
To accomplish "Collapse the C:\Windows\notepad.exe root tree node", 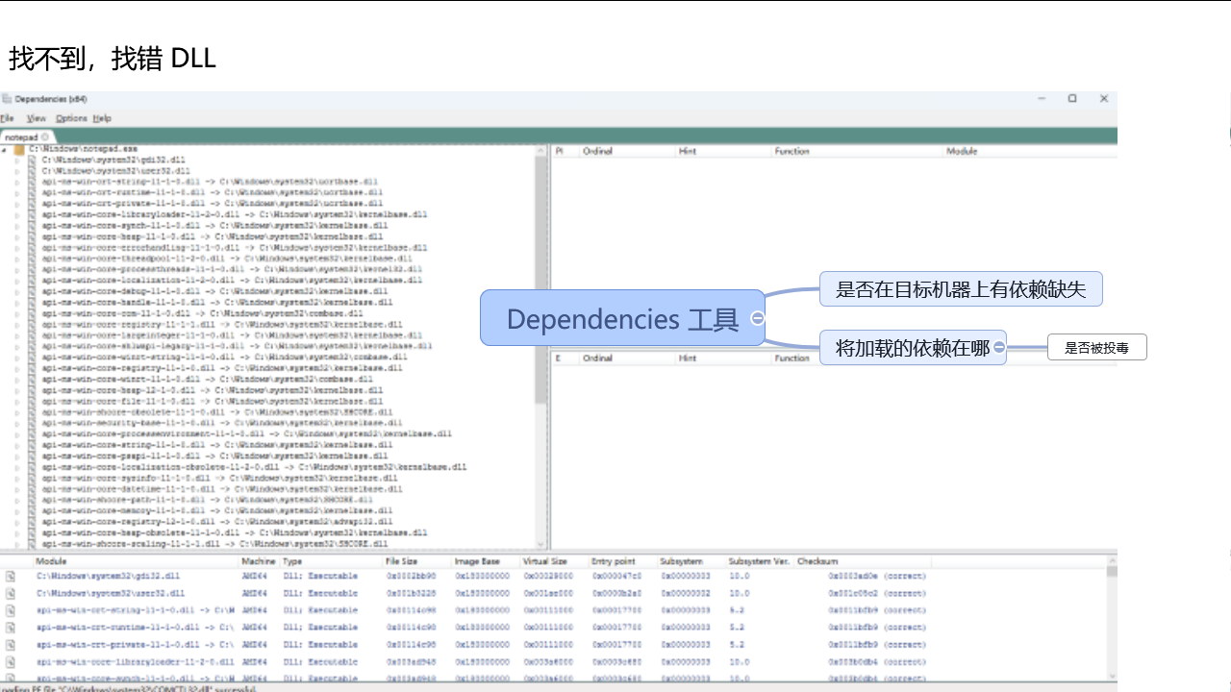I will pyautogui.click(x=5, y=150).
